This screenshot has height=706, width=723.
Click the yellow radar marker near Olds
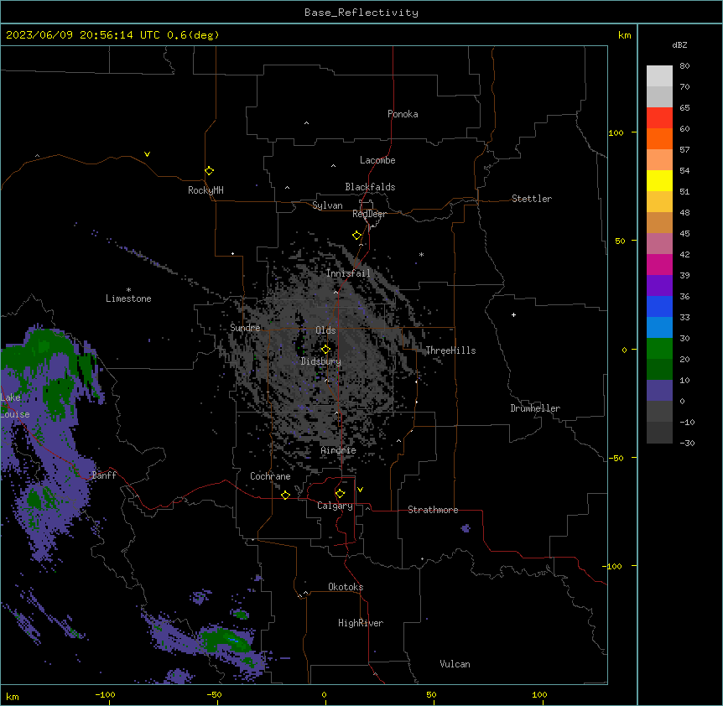325,349
